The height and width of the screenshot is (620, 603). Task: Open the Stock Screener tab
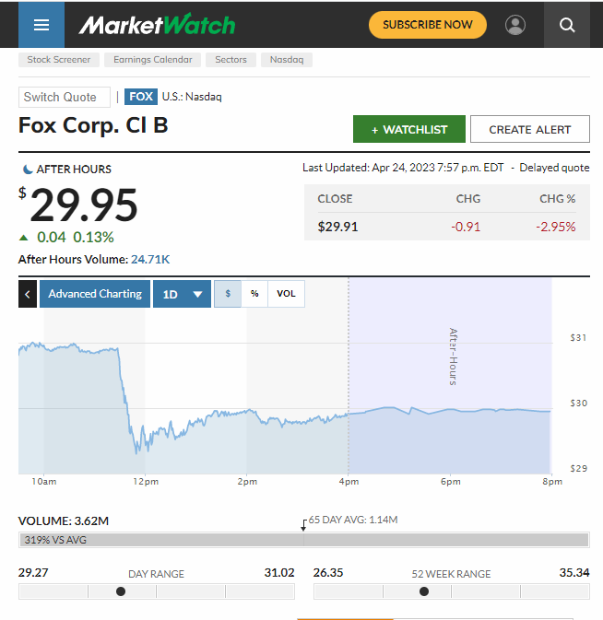point(59,60)
